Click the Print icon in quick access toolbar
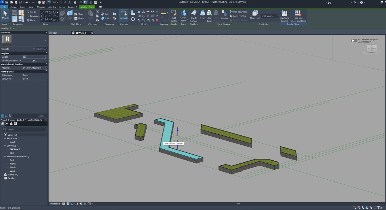Viewport: 386px width, 210px height. click(39, 2)
